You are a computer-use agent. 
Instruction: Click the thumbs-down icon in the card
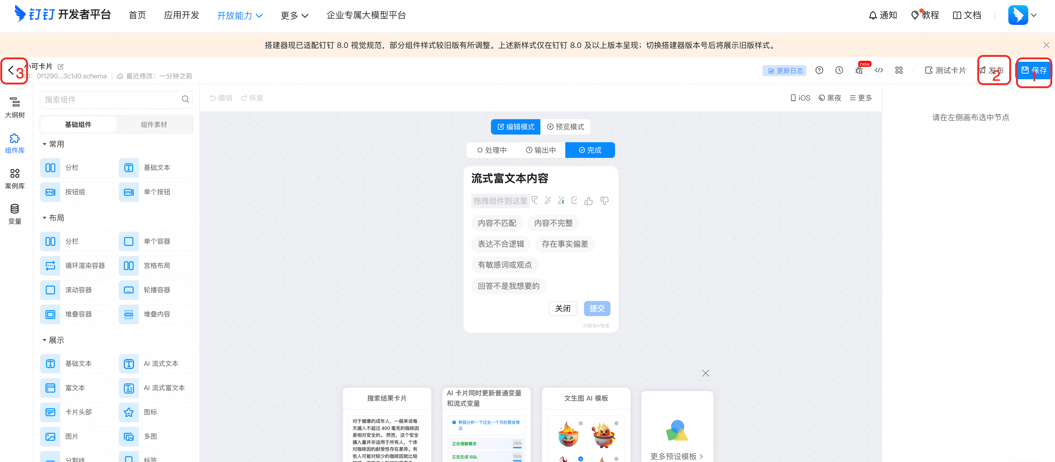(x=604, y=201)
